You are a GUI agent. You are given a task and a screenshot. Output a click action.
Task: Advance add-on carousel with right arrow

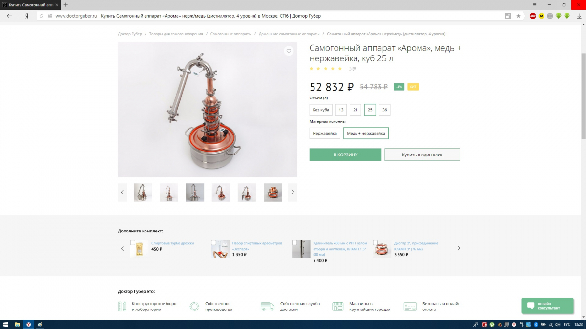pyautogui.click(x=459, y=248)
